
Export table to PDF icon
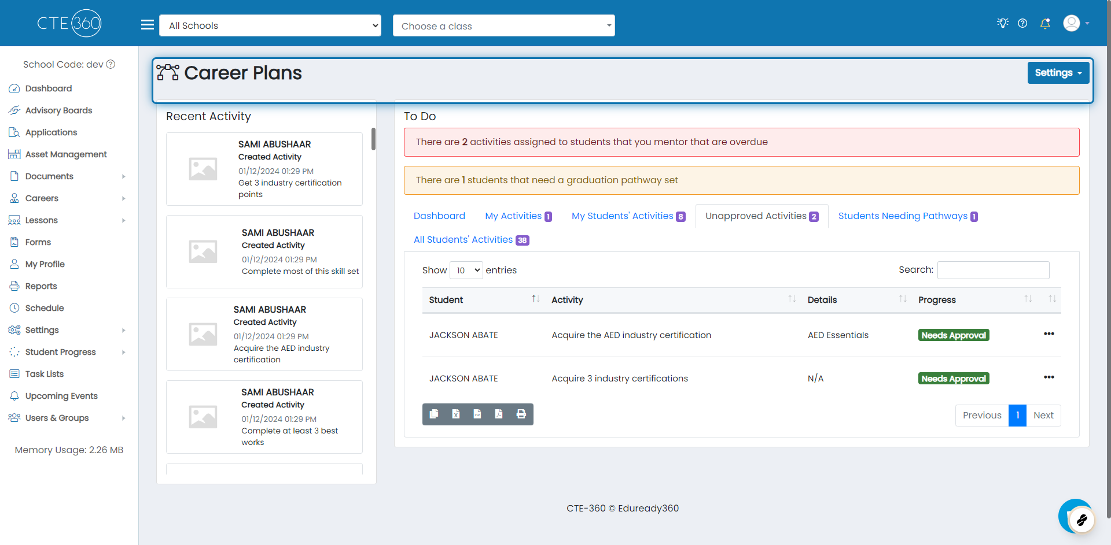pos(499,414)
